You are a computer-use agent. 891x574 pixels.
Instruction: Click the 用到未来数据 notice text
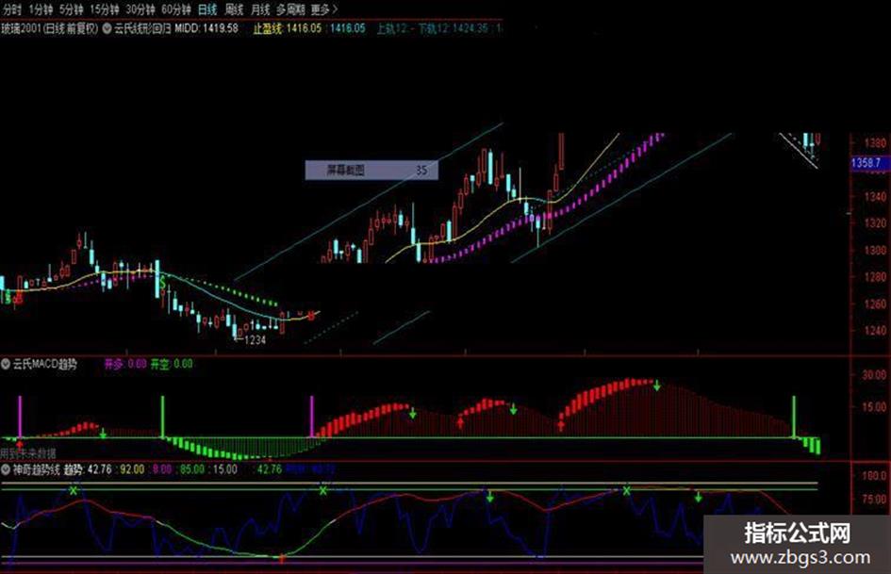[28, 453]
